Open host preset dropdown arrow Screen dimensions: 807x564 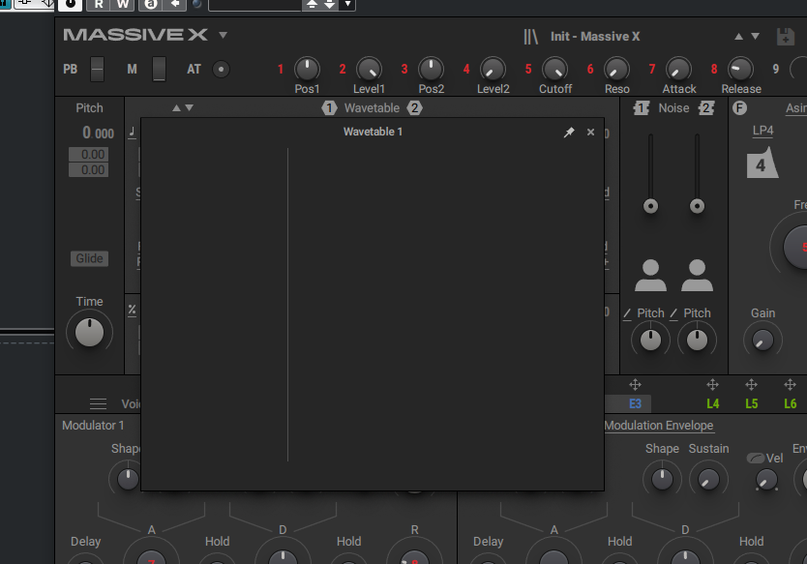[x=348, y=5]
